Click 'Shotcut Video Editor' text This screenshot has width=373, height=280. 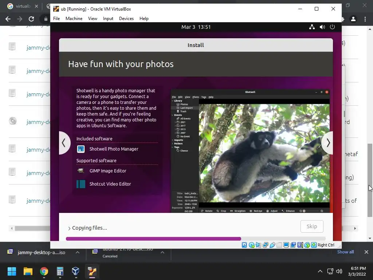tap(110, 184)
